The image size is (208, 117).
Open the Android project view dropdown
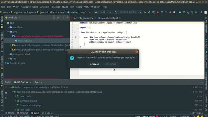pyautogui.click(x=13, y=18)
